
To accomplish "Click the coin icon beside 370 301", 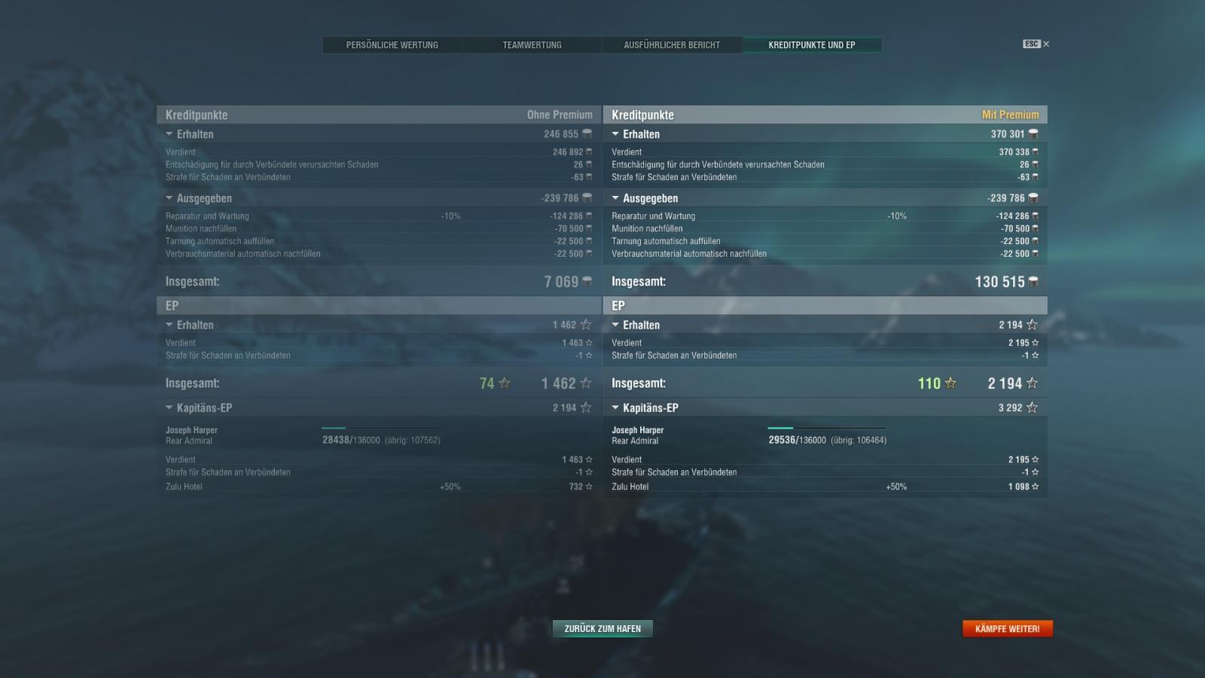I will point(1033,134).
